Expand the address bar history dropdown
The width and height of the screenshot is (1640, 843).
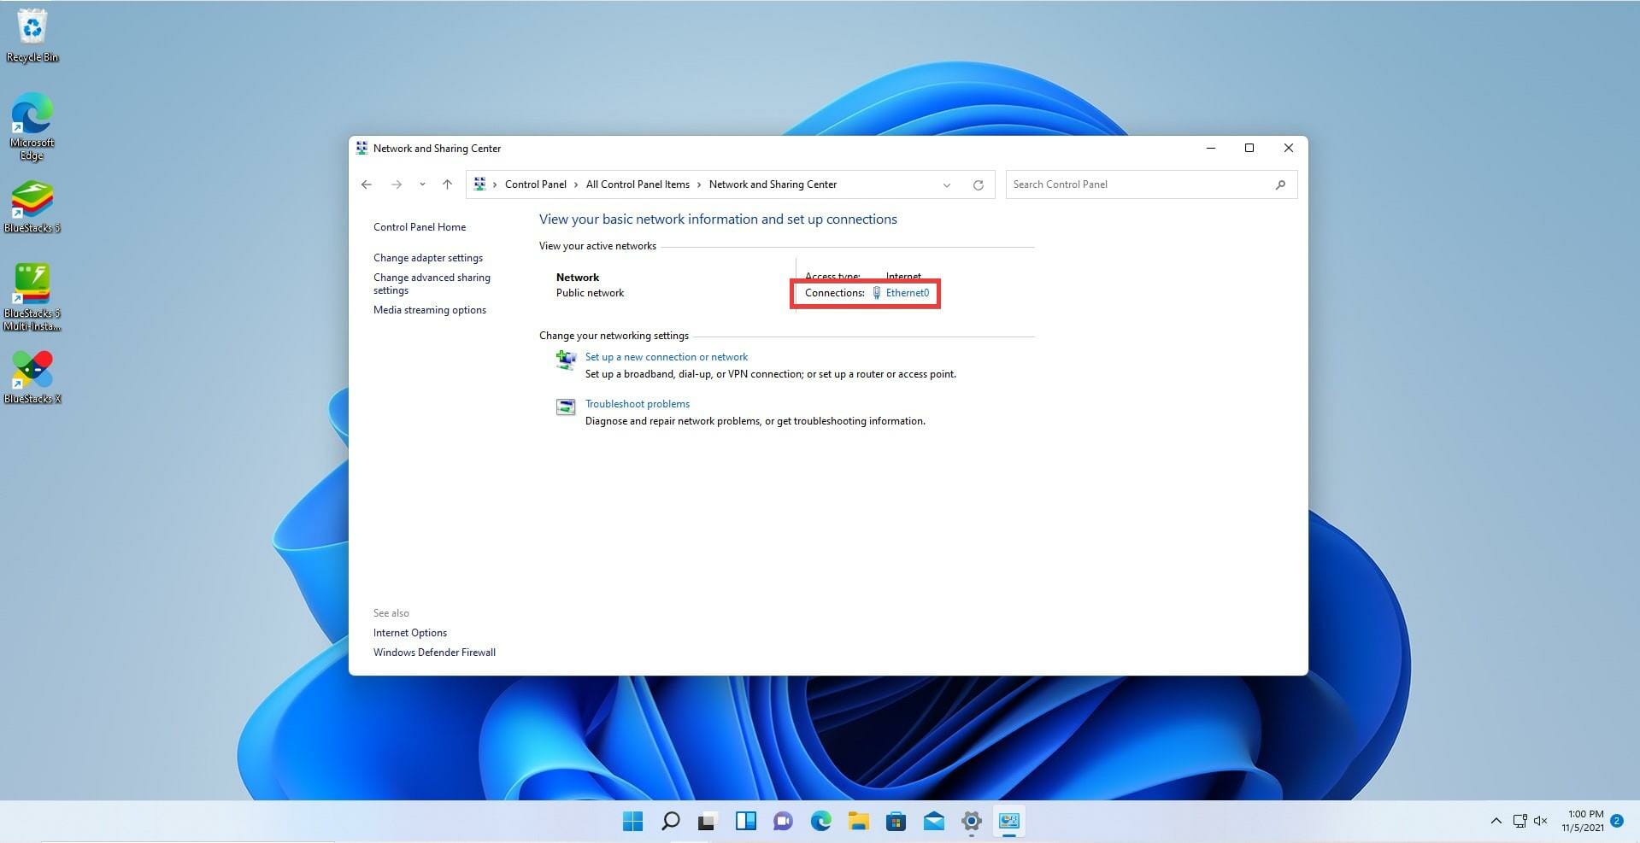[x=947, y=185]
